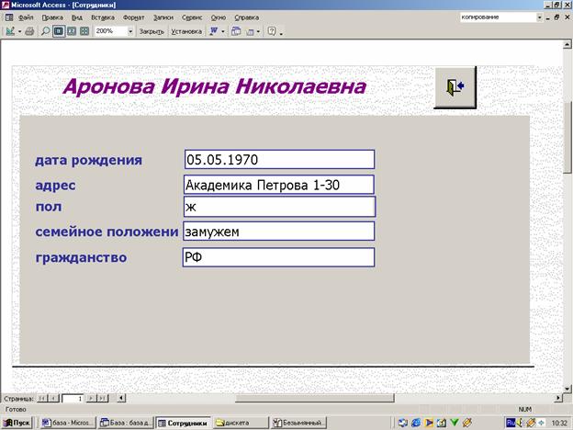Click the Закрыть button in toolbar
This screenshot has height=430, width=573.
152,30
